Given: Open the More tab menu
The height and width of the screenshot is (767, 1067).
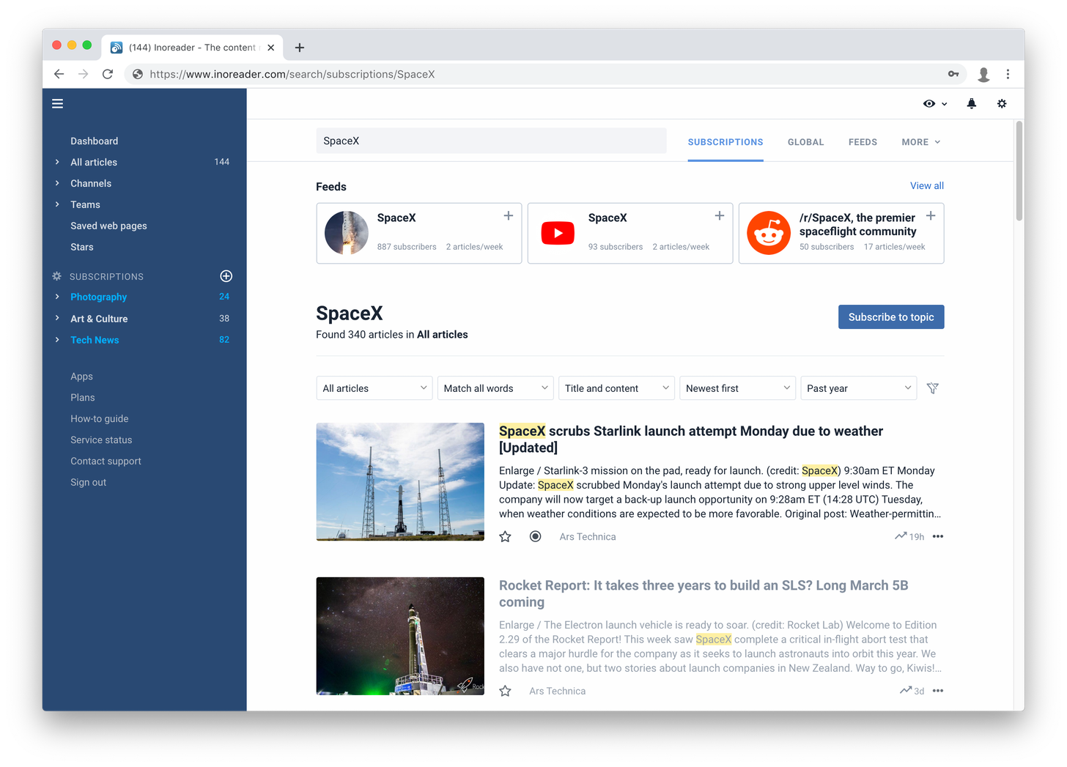Looking at the screenshot, I should click(921, 142).
